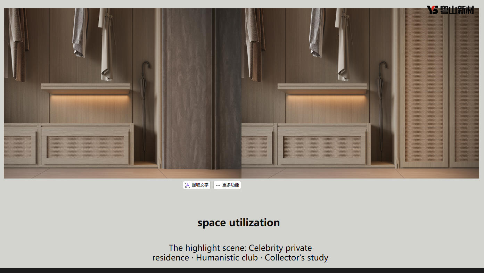Click the tall rattan door panel
484x273 pixels.
coord(424,87)
